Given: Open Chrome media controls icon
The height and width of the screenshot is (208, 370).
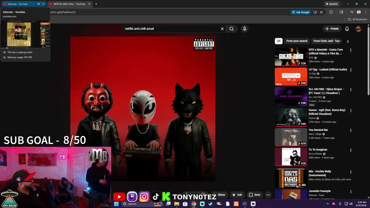Looking at the screenshot, I should (352, 12).
